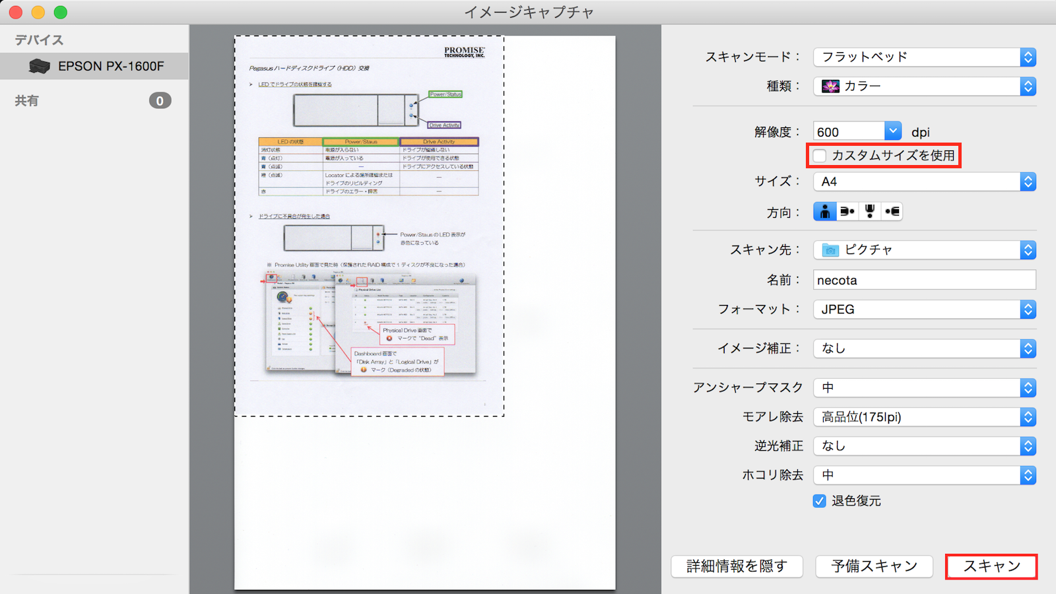The width and height of the screenshot is (1056, 594).
Task: Click the ピクチャ folder icon
Action: 830,250
